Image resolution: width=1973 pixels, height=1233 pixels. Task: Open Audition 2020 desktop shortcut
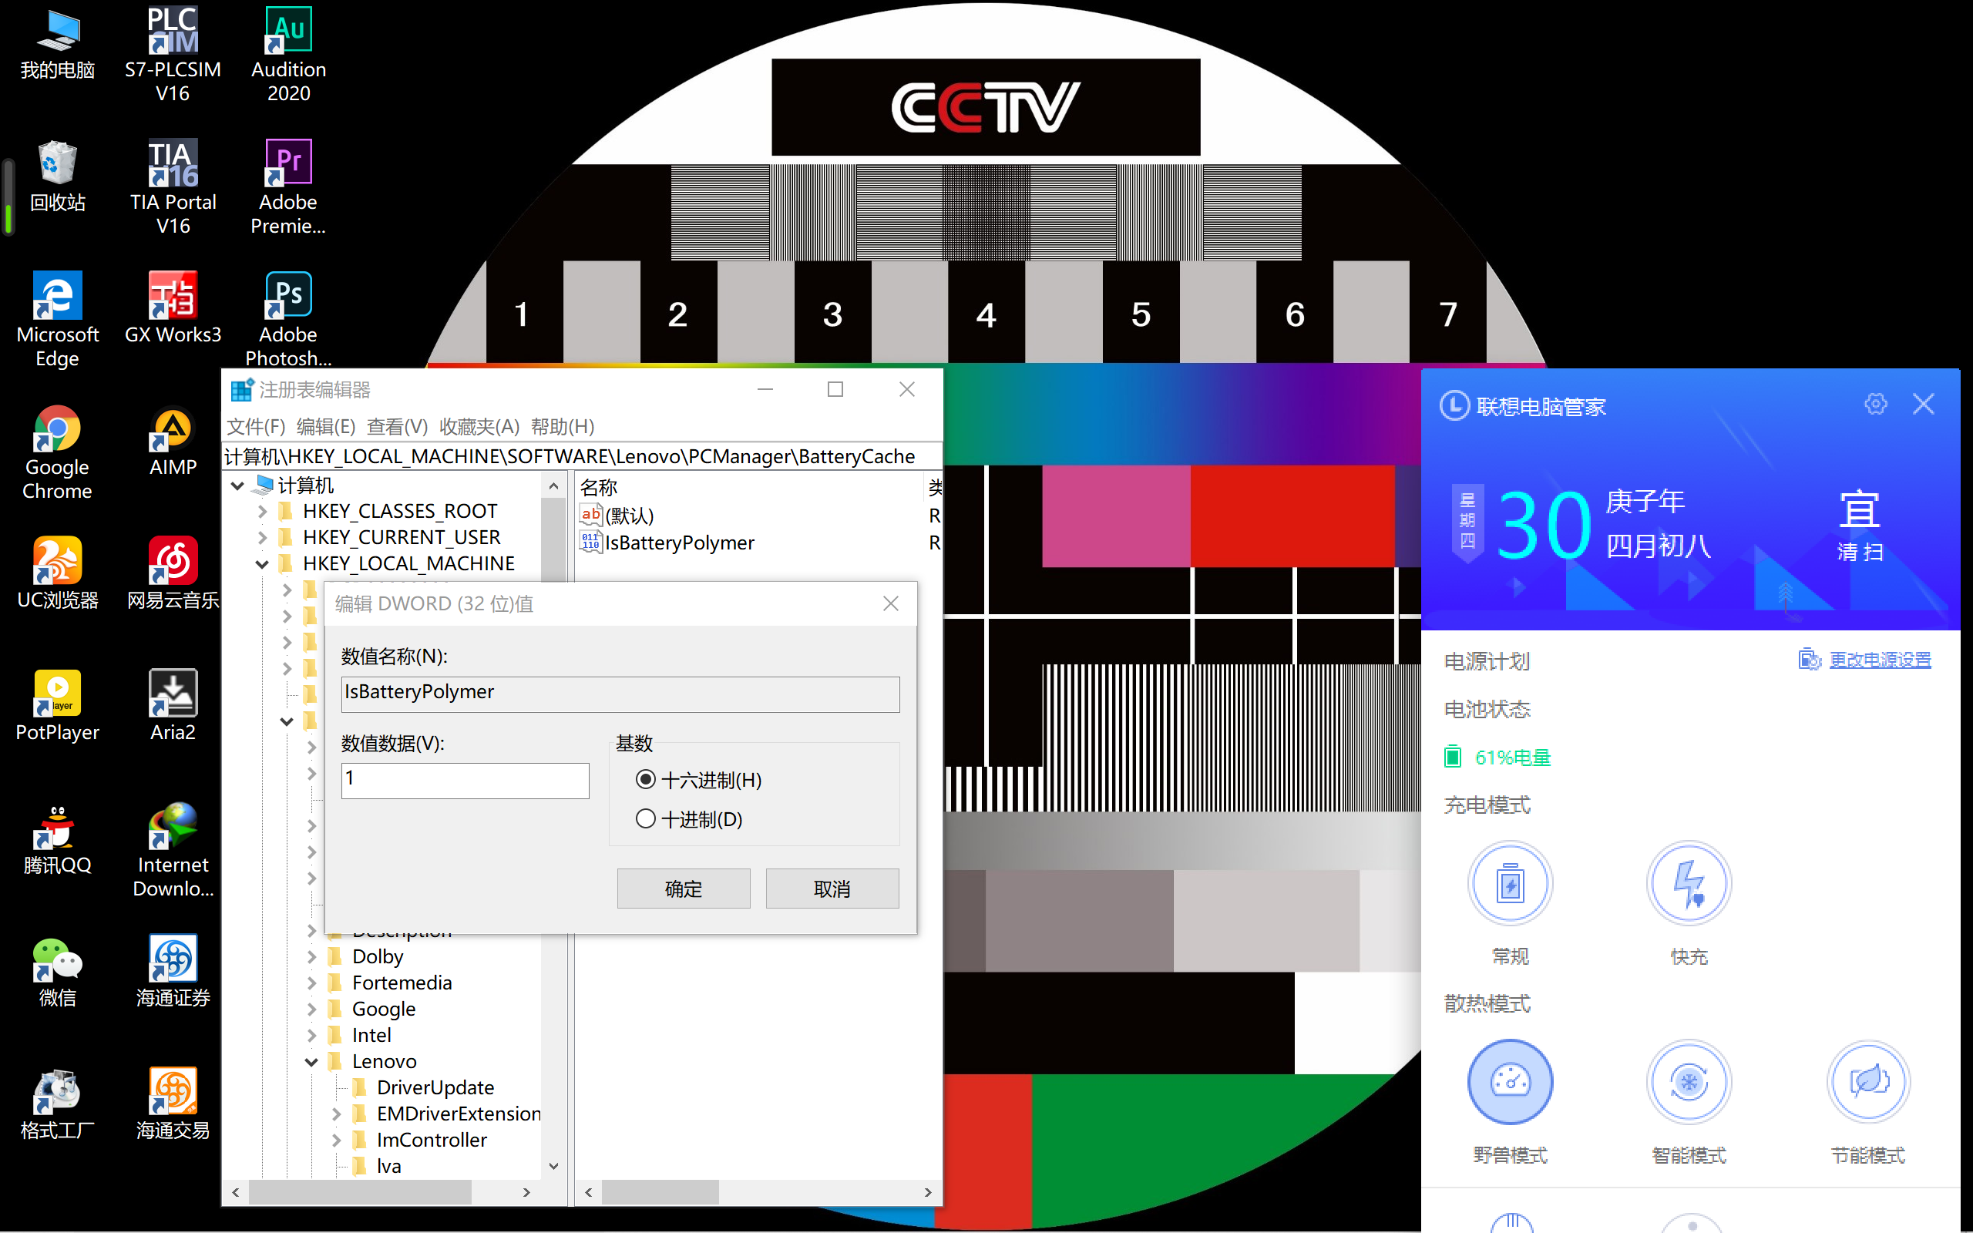click(x=288, y=54)
